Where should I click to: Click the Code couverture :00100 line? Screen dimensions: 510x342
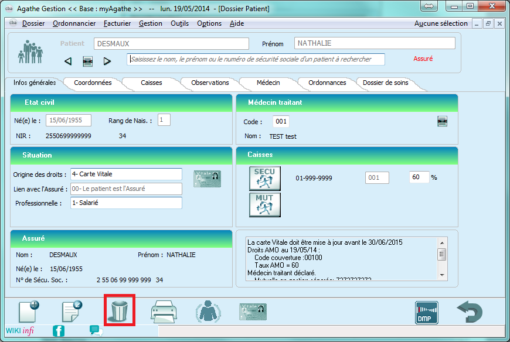coord(288,258)
